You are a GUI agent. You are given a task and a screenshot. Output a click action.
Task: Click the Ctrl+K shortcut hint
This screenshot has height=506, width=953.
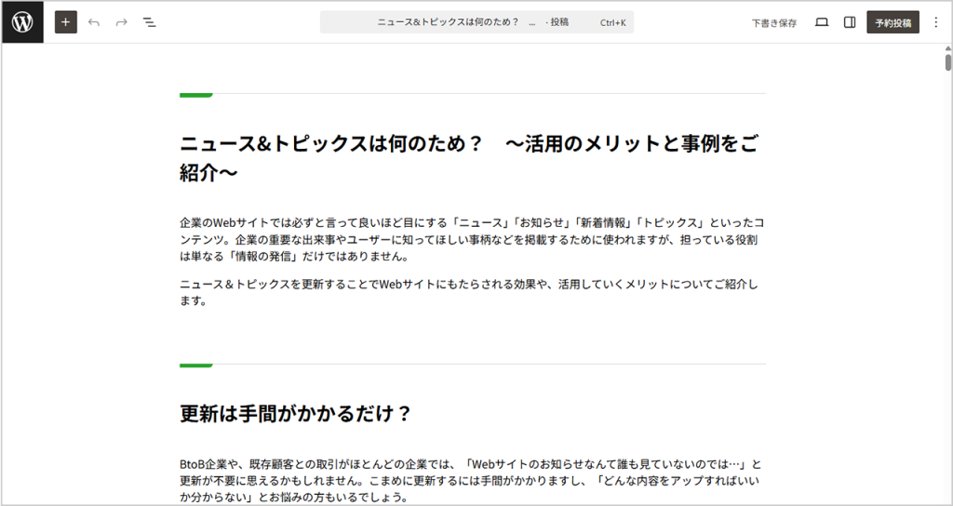[x=613, y=23]
